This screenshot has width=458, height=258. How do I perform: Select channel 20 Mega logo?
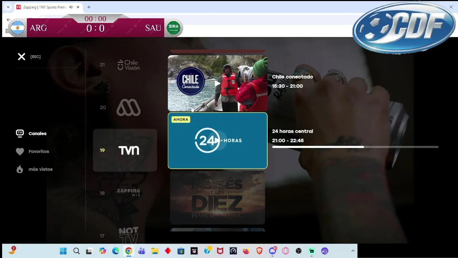(x=128, y=107)
